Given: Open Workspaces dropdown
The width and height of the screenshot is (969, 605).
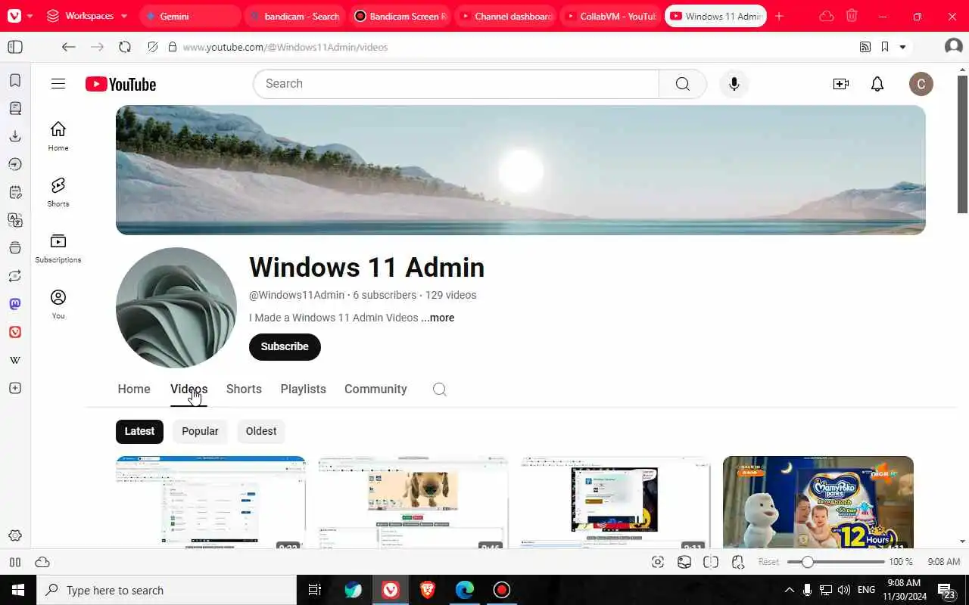Looking at the screenshot, I should pos(86,16).
